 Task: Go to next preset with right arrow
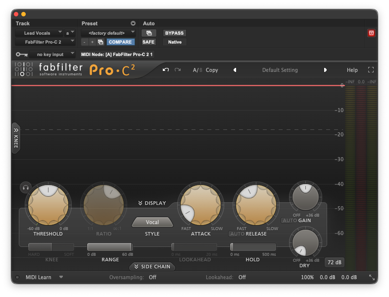tap(325, 70)
